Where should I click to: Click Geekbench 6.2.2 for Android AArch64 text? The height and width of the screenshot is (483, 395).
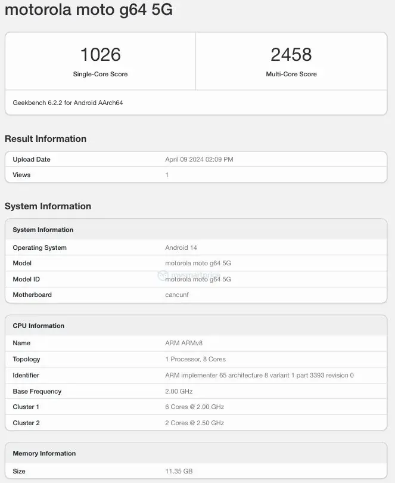[68, 103]
